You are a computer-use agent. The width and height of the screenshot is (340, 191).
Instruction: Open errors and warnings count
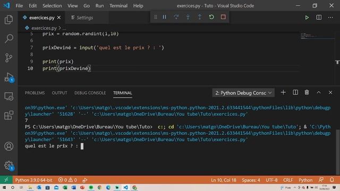pyautogui.click(x=67, y=180)
